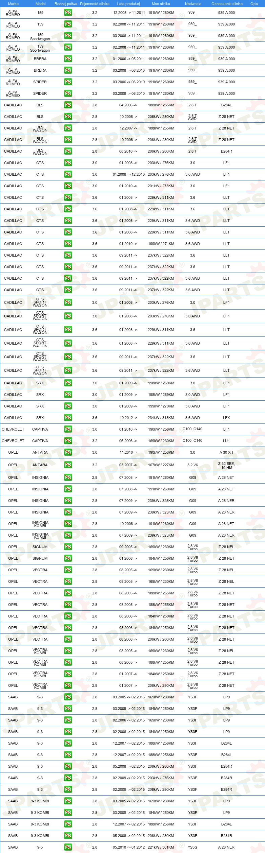This screenshot has width=265, height=853.
Task: Select date cell '05.2010 -> 01.2012'
Action: (x=129, y=847)
